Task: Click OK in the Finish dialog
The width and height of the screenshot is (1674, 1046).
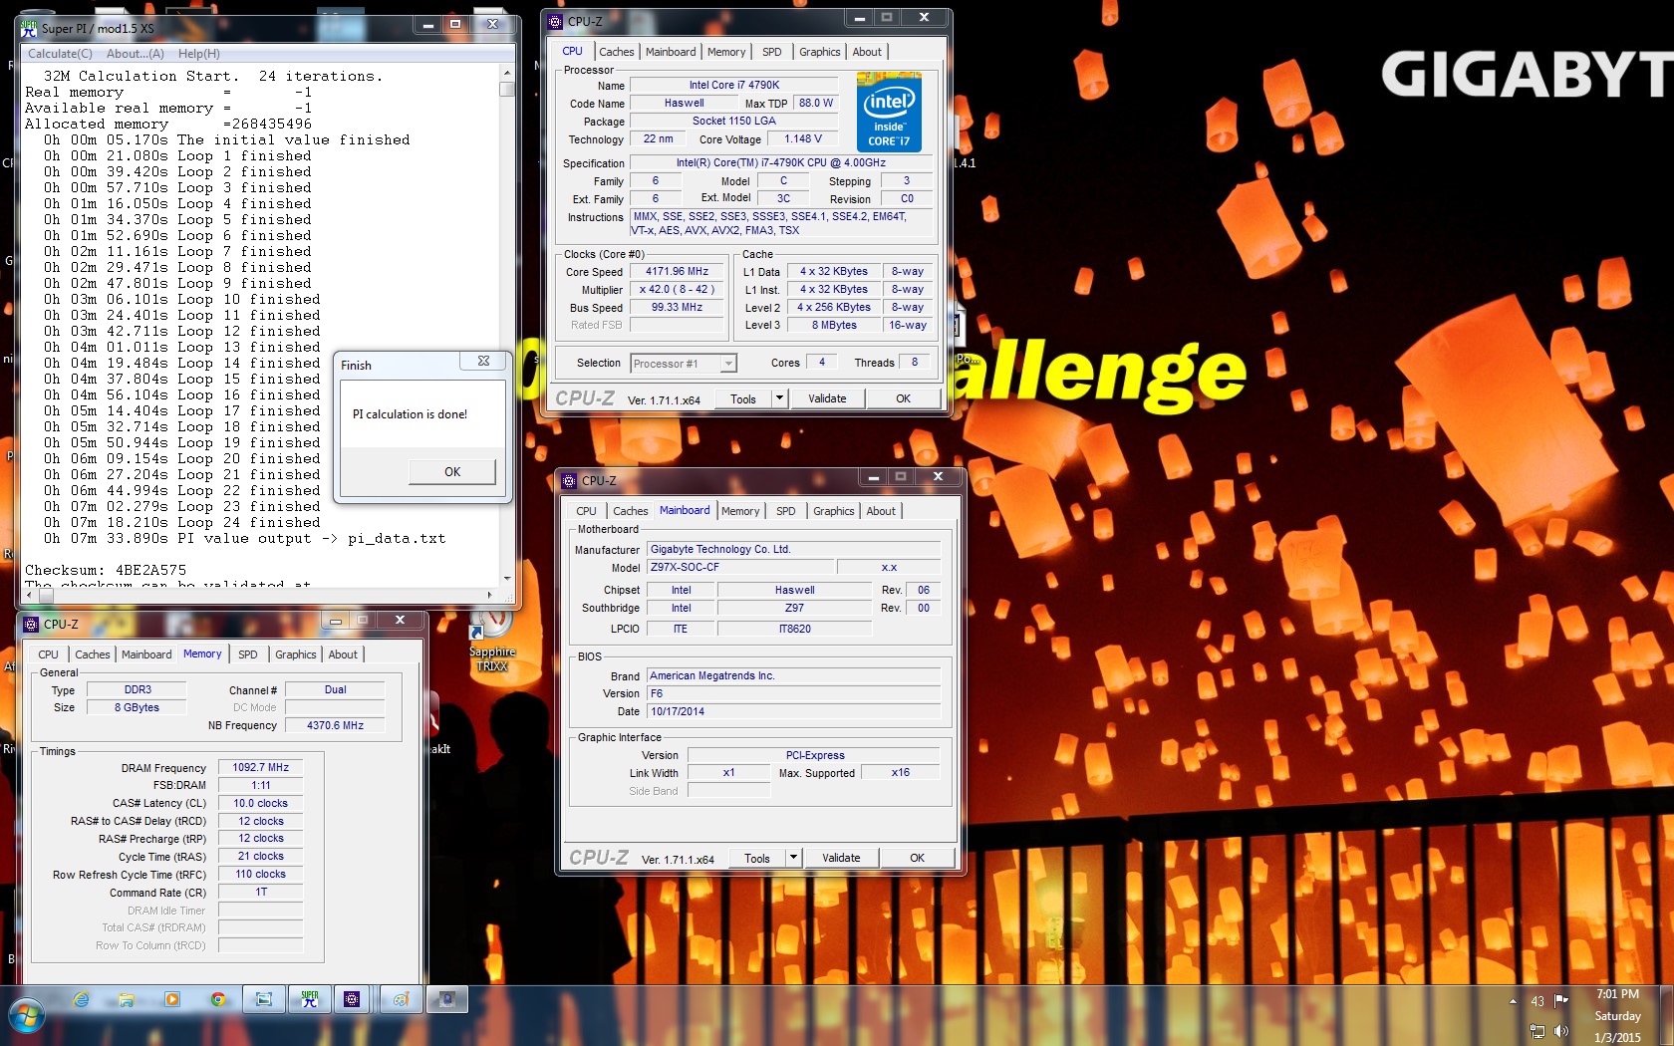Action: point(452,472)
